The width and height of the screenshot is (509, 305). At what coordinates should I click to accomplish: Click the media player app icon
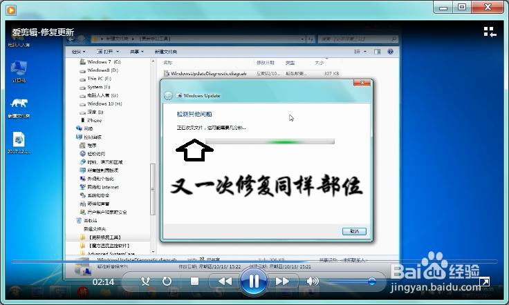[11, 10]
